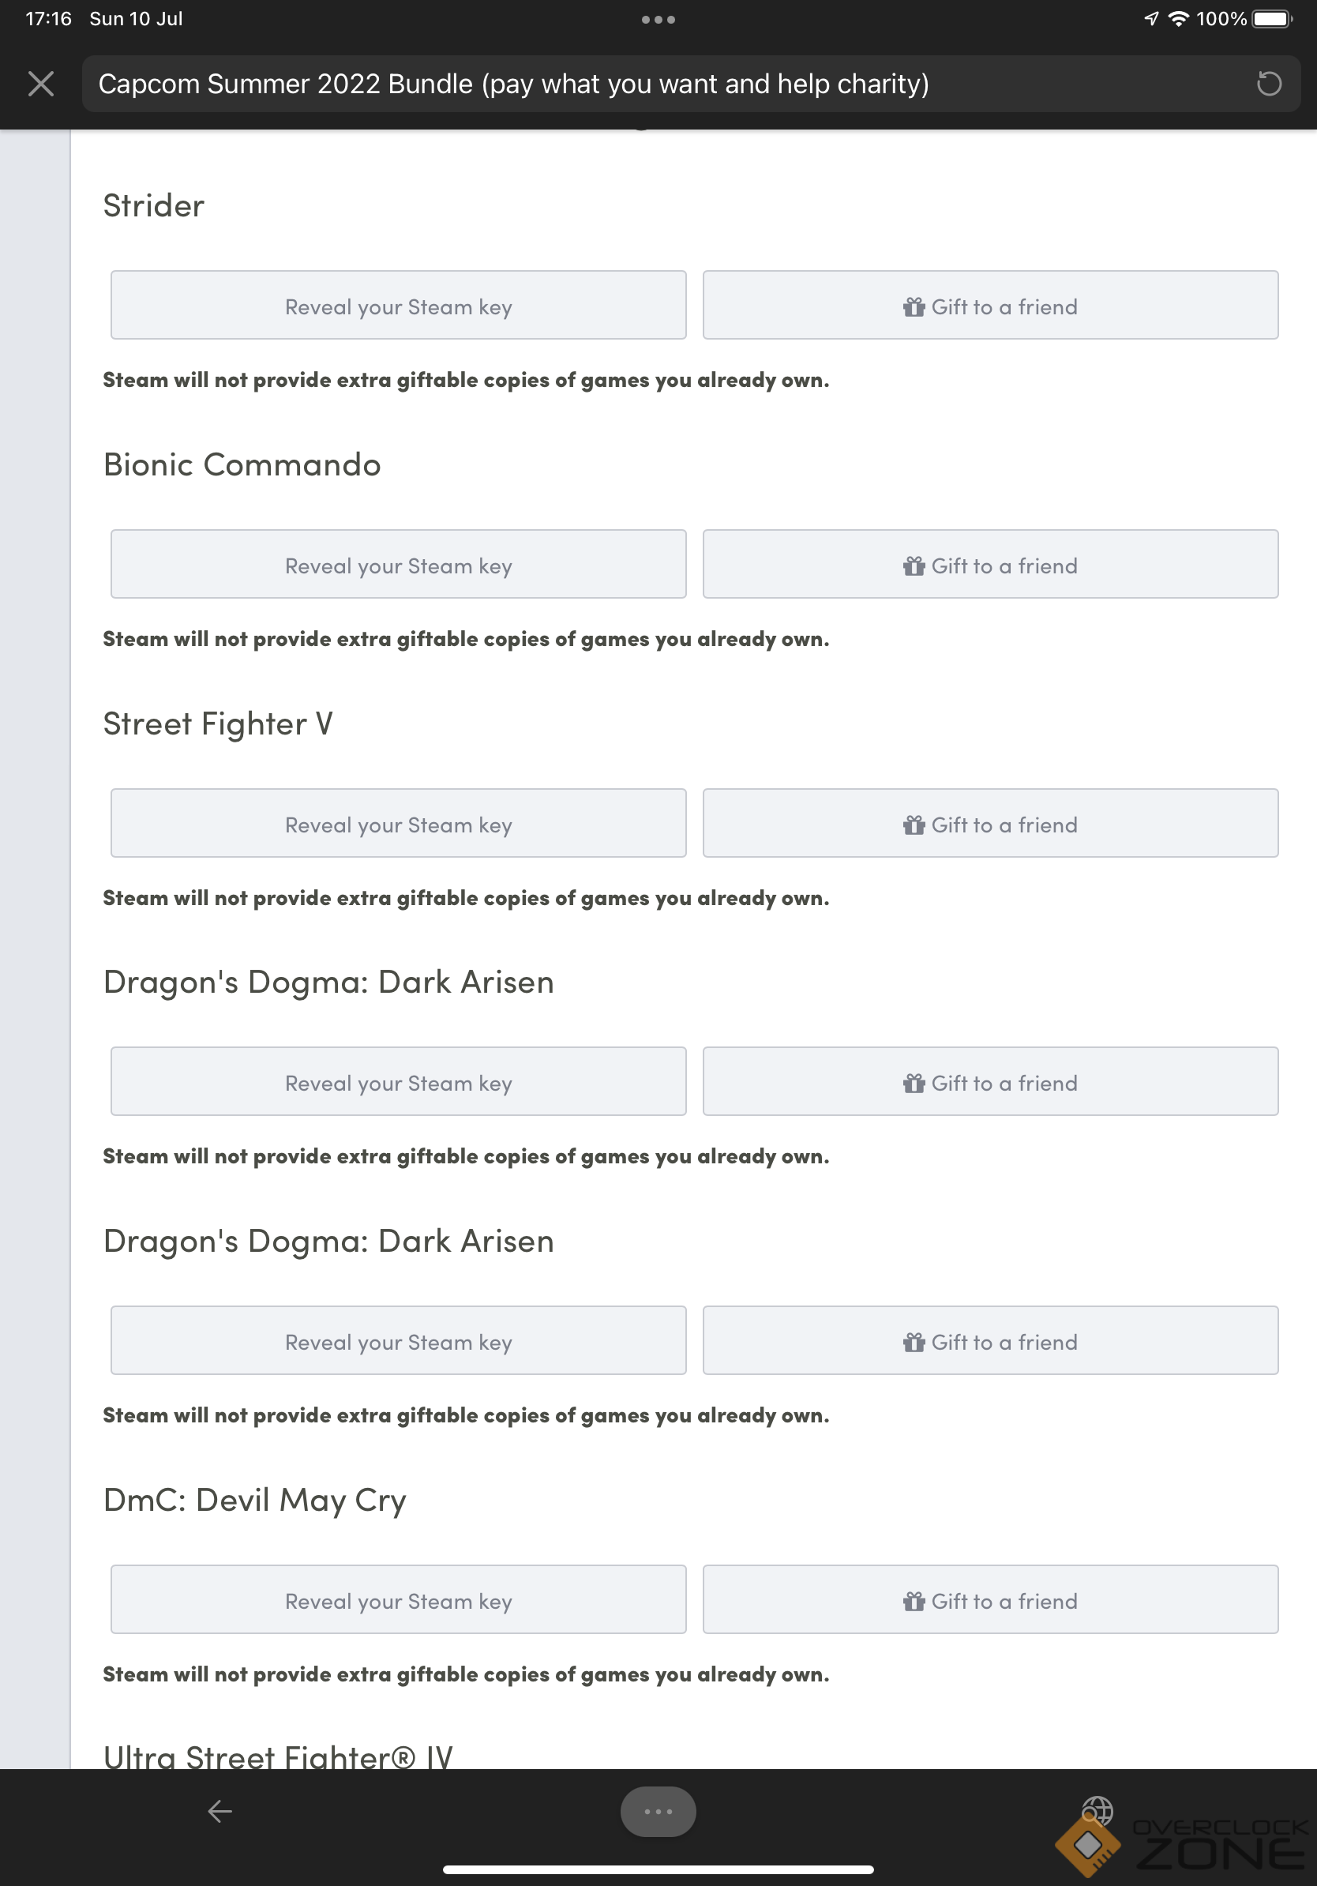
Task: Tap the globe browser icon
Action: [1097, 1810]
